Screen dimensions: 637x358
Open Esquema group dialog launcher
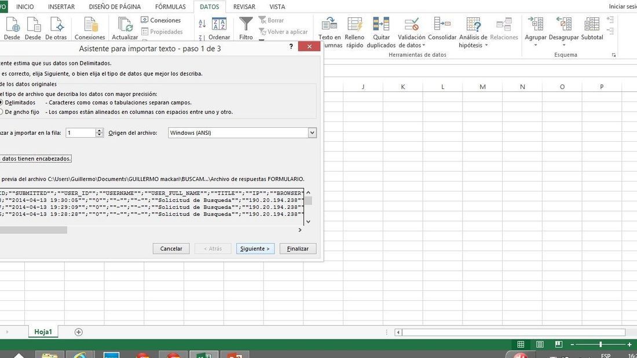click(x=613, y=55)
